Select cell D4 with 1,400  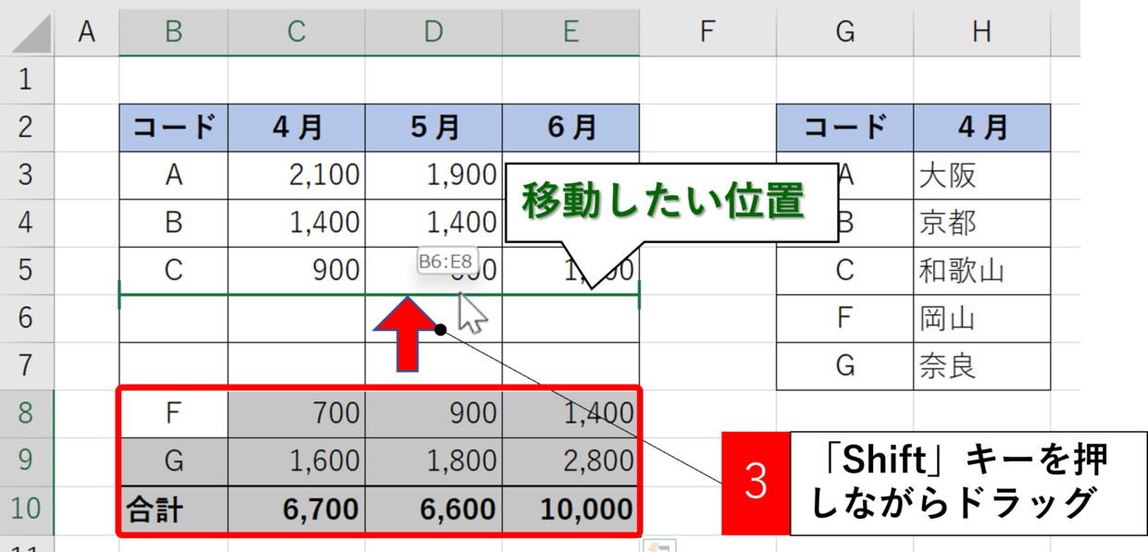[x=433, y=223]
